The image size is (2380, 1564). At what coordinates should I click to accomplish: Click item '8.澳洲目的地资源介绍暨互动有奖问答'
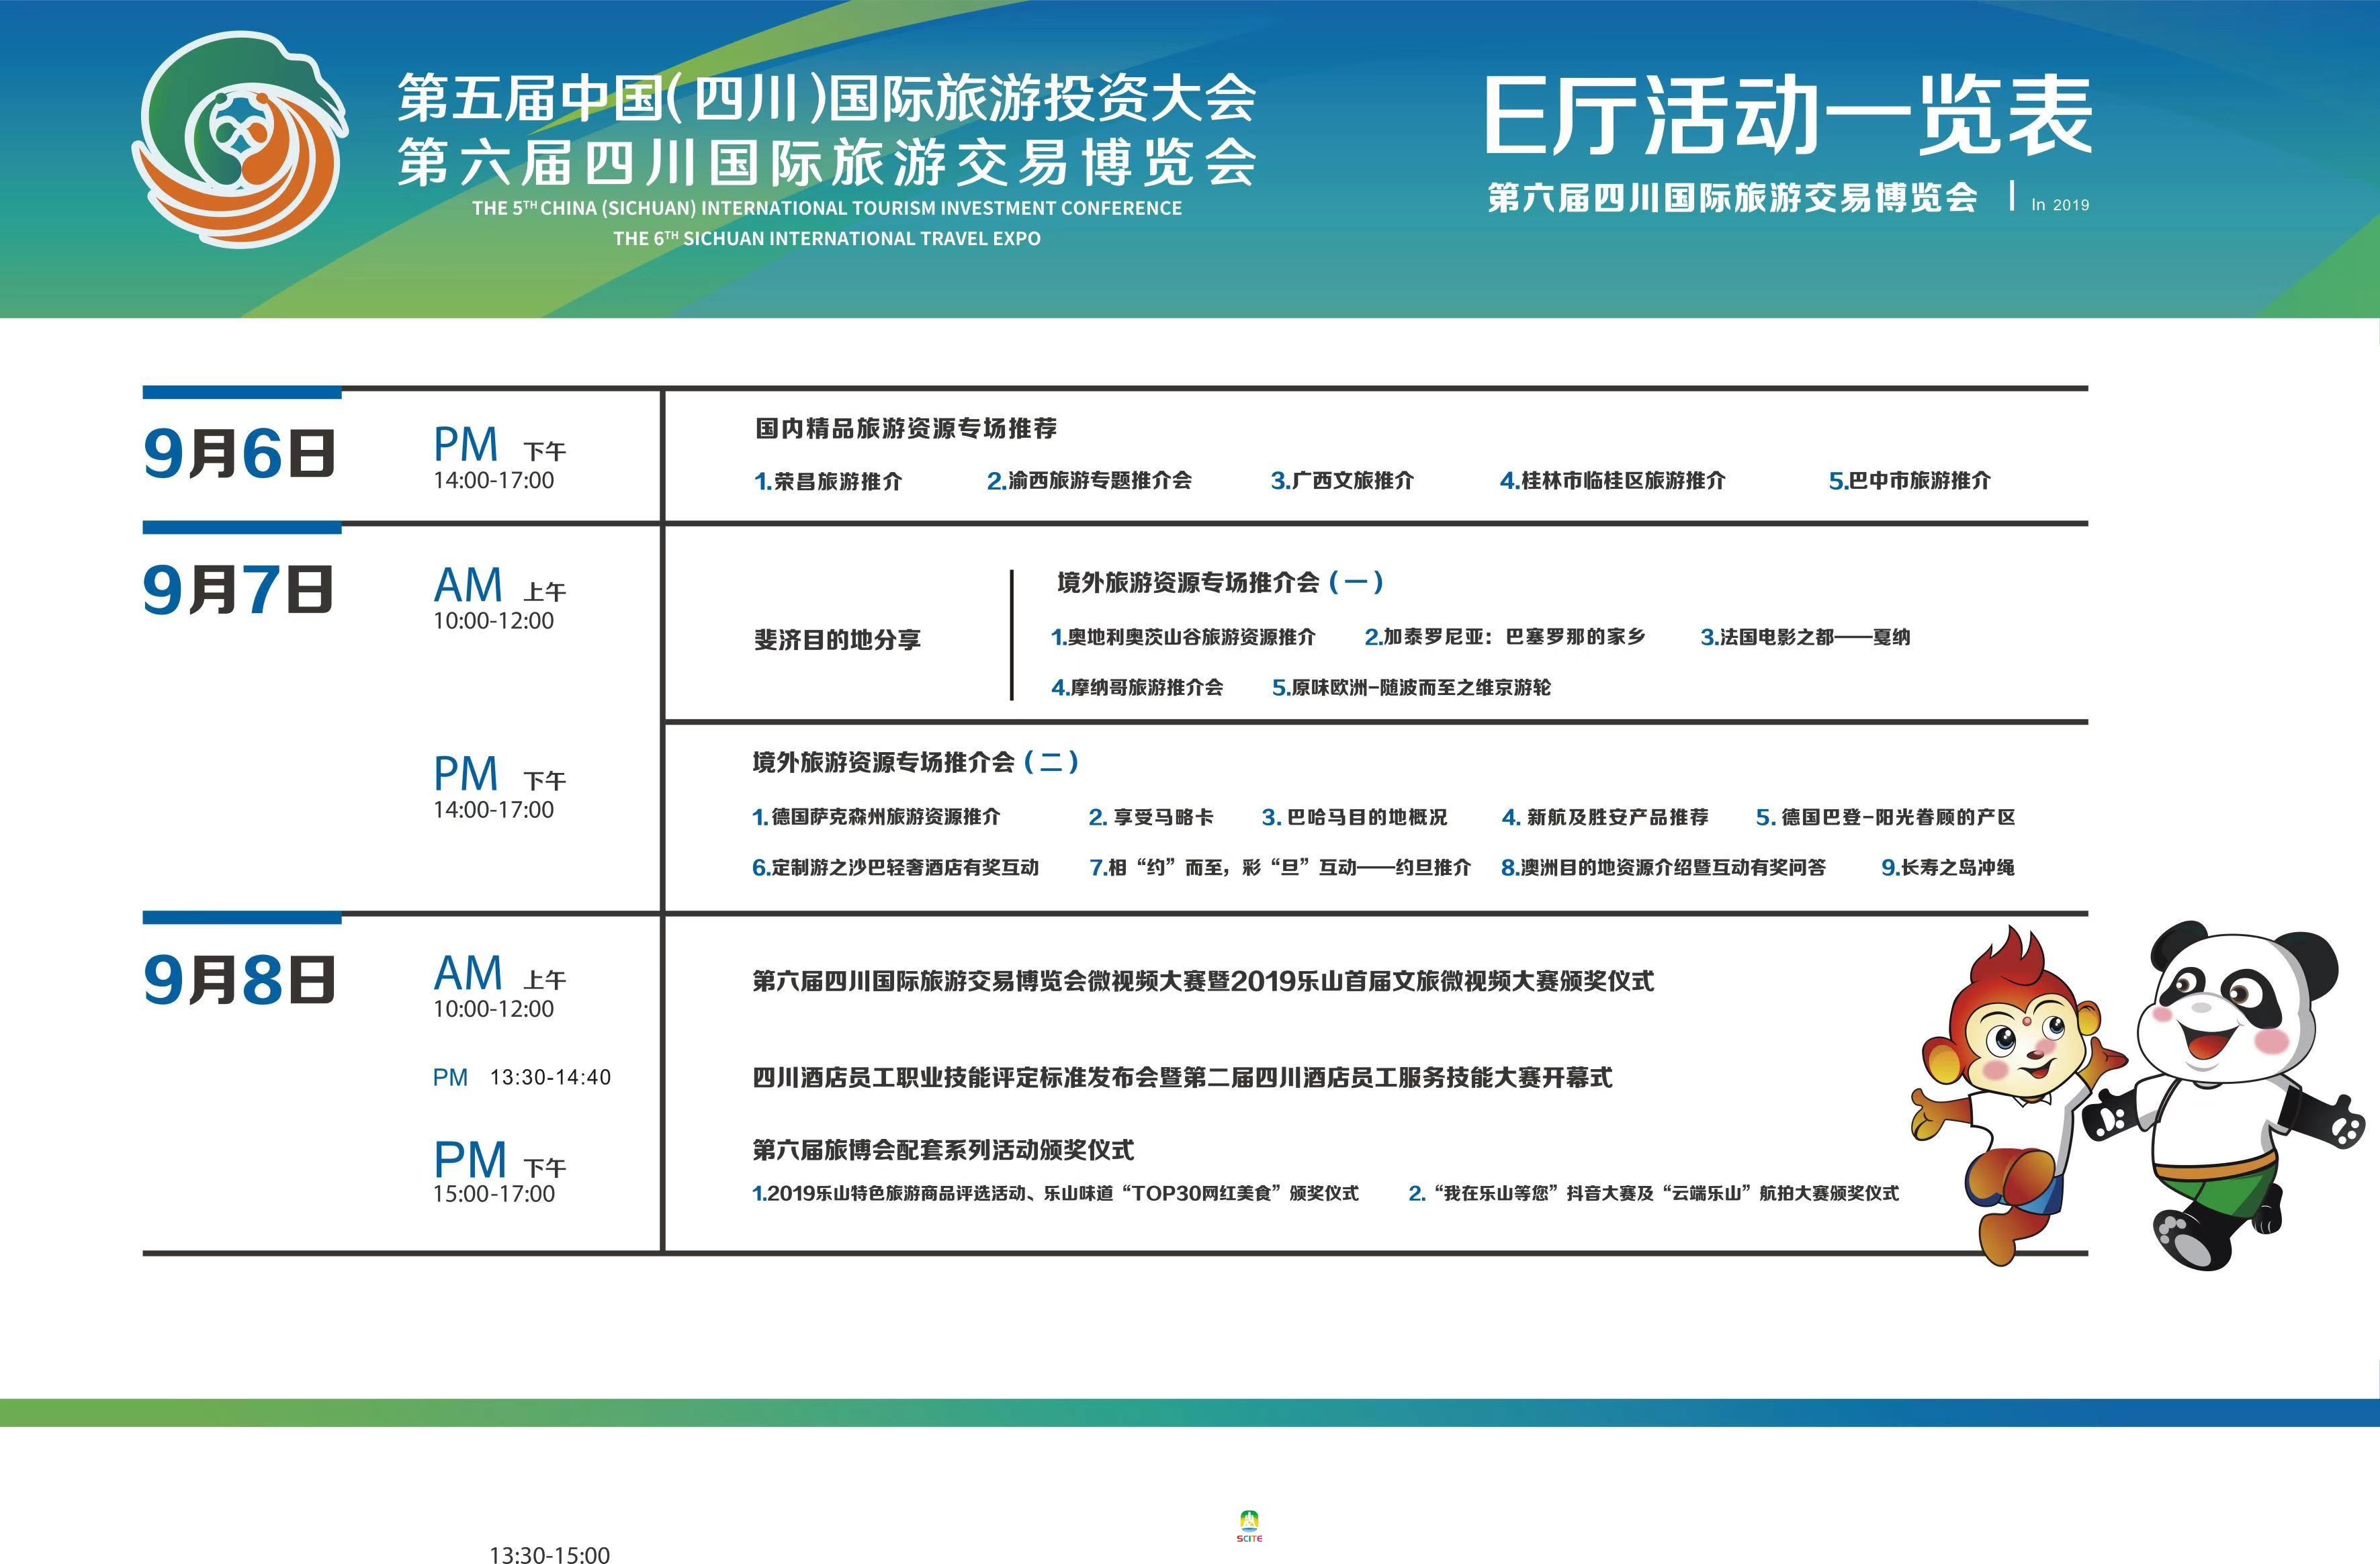point(1663,867)
